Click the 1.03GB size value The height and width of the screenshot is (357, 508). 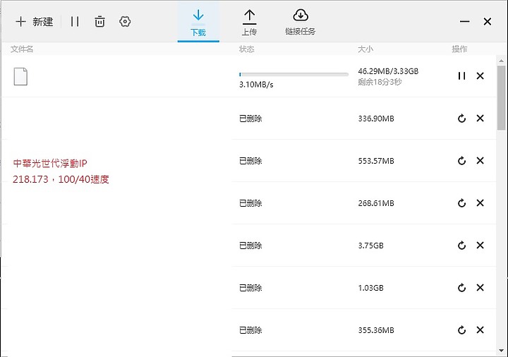coord(370,288)
